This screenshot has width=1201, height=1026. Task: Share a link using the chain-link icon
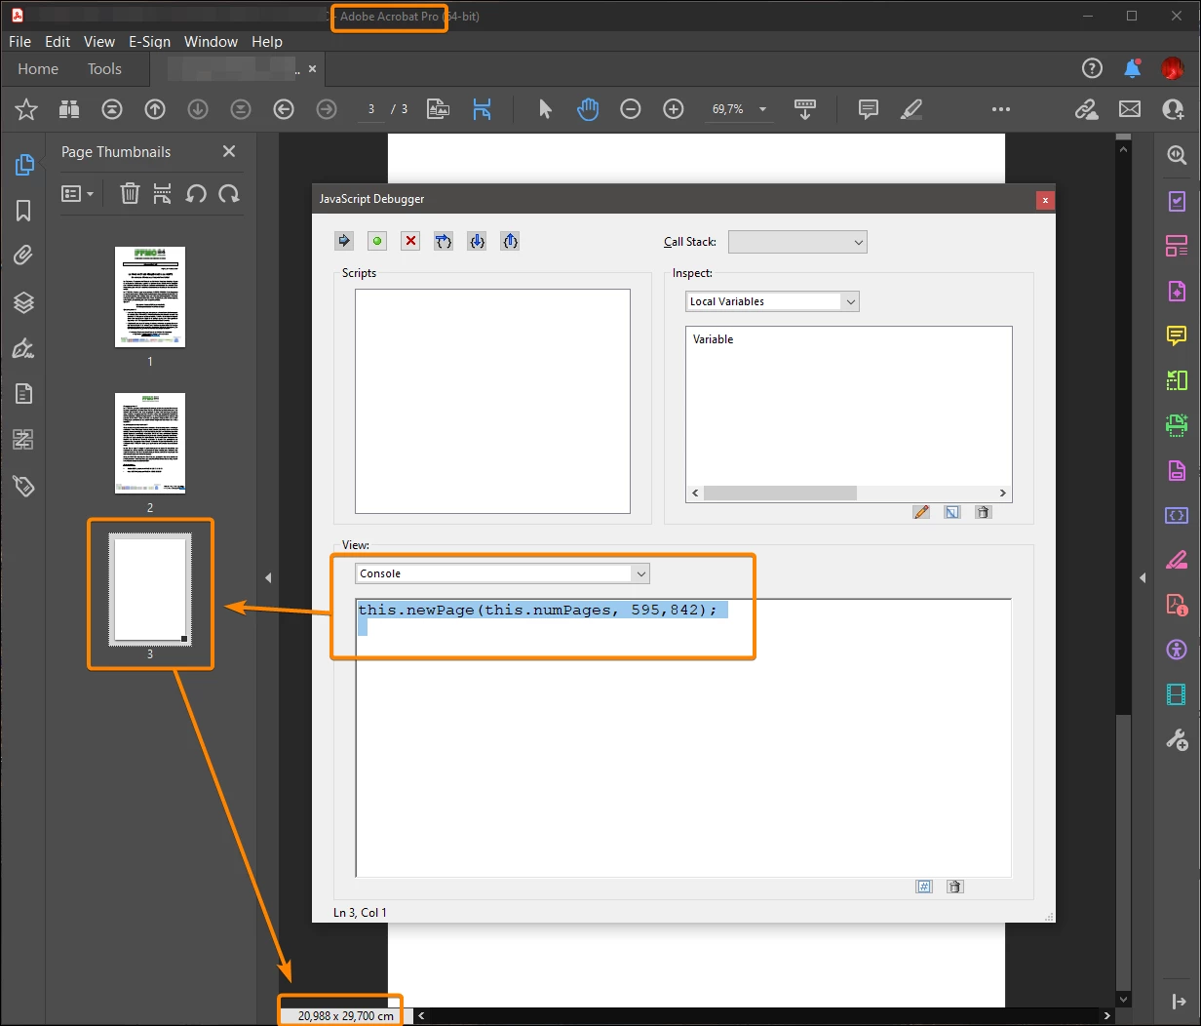1087,109
